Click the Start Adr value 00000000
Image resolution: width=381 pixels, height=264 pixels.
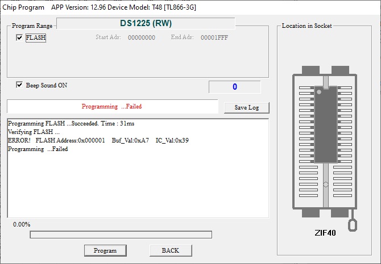point(141,38)
